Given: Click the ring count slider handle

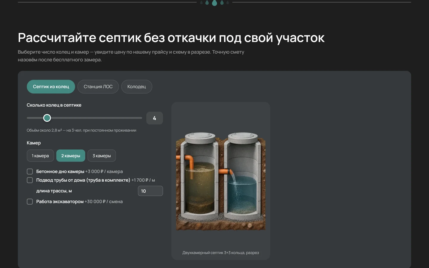Looking at the screenshot, I should [x=47, y=118].
